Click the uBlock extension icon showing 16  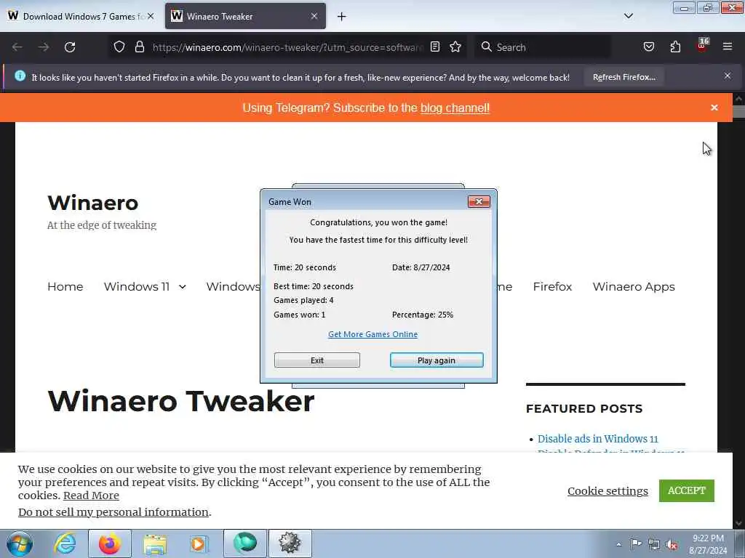click(x=702, y=46)
